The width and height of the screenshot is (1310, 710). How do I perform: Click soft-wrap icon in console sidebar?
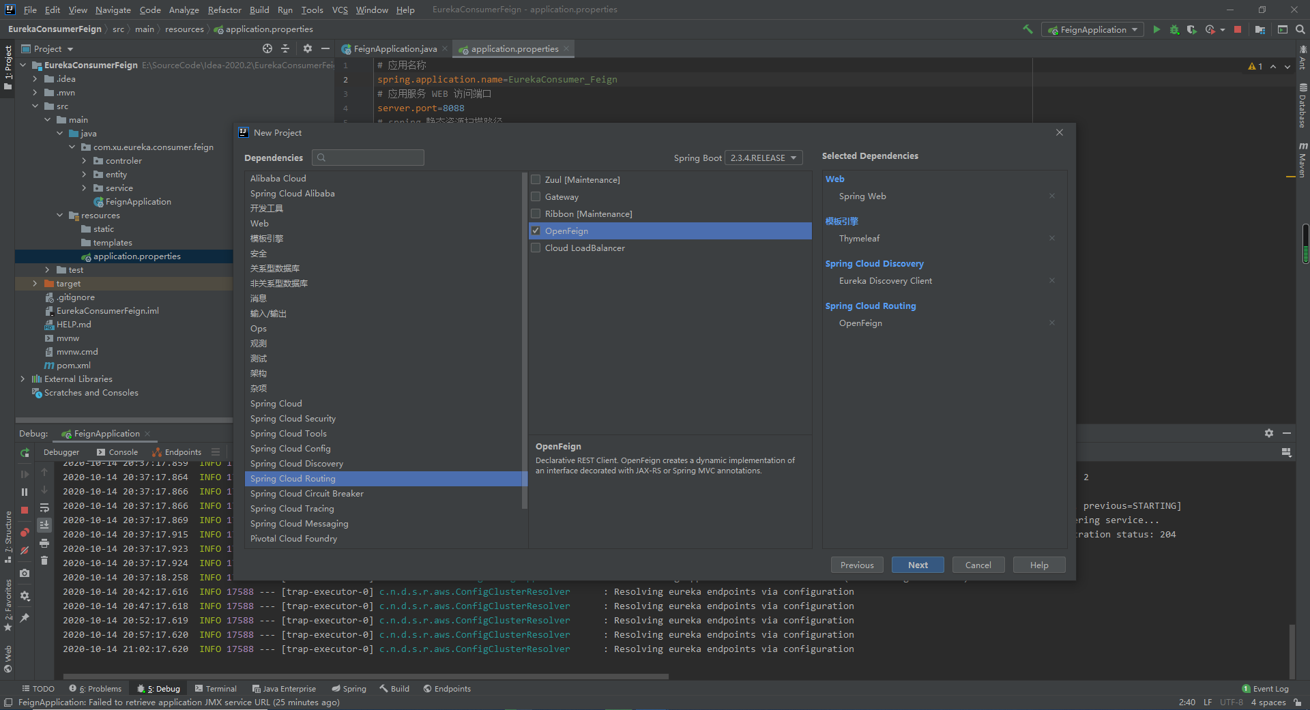tap(44, 507)
